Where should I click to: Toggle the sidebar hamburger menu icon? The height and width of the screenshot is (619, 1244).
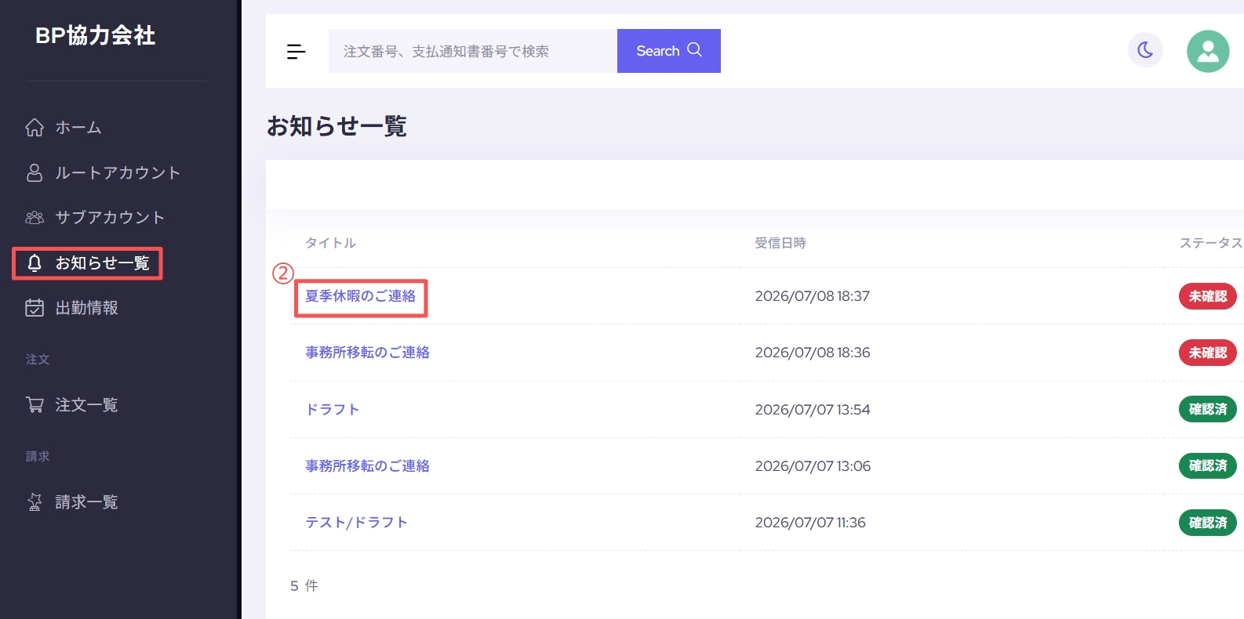click(x=296, y=52)
